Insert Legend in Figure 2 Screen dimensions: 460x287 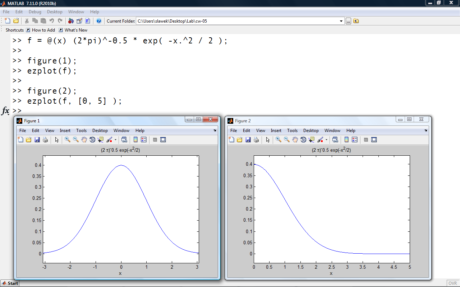tap(355, 140)
